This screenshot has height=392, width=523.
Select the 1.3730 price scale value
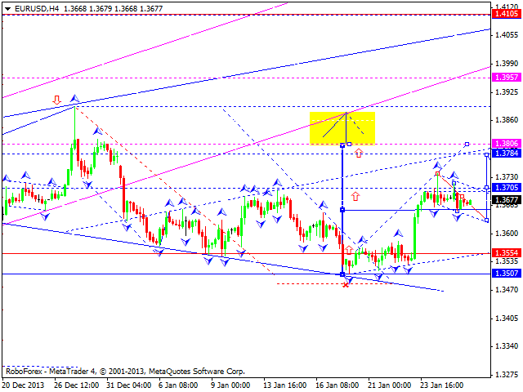coord(507,176)
